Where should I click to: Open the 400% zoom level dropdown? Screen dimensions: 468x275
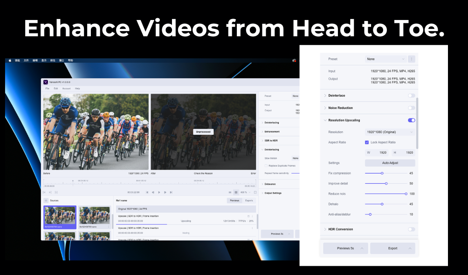pyautogui.click(x=246, y=193)
